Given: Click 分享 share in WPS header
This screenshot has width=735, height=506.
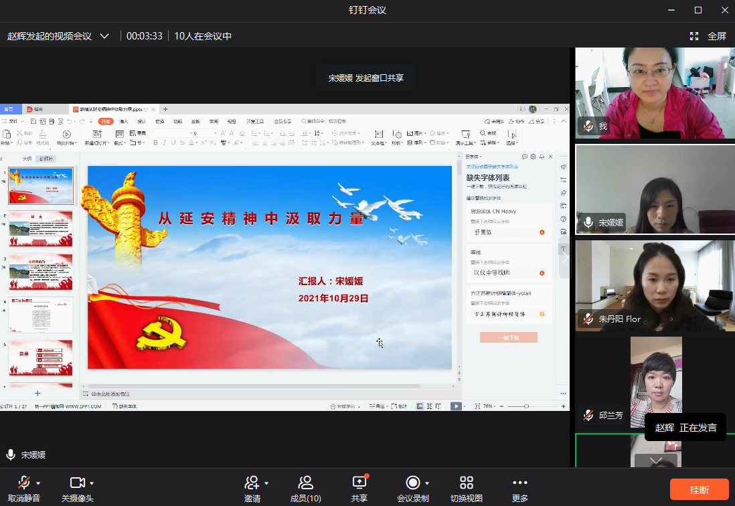Looking at the screenshot, I should (x=537, y=121).
